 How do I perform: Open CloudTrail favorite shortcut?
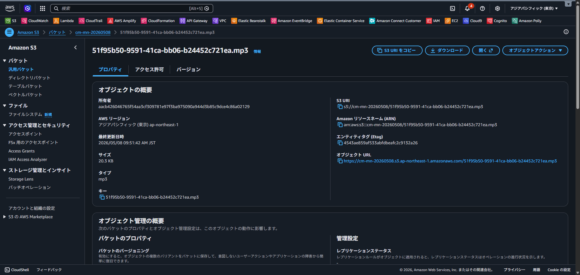91,21
